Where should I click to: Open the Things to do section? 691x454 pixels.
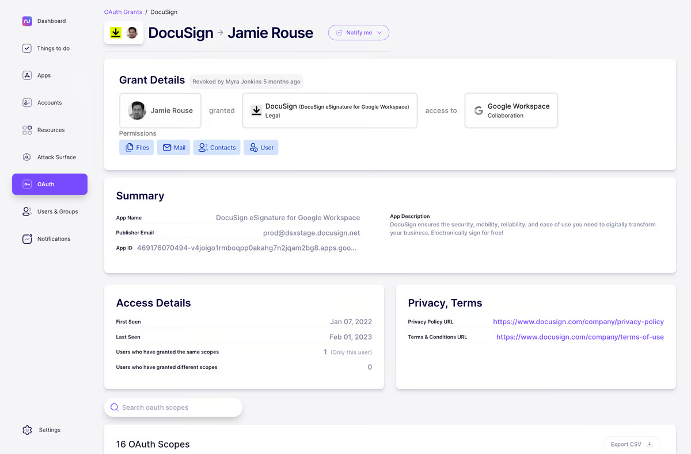click(x=53, y=48)
